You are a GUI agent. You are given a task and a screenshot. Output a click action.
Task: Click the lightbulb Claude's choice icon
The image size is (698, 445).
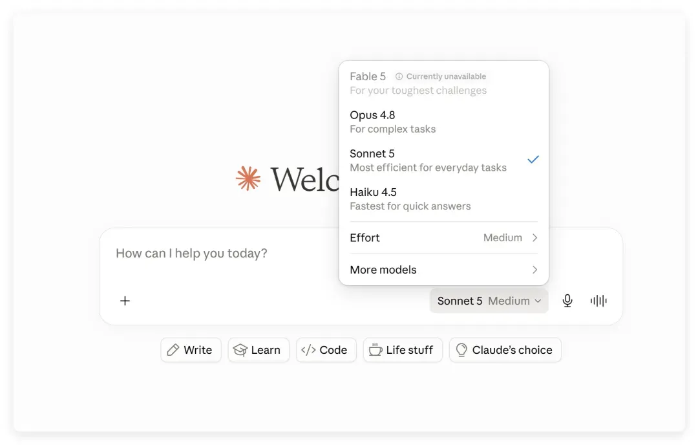(x=461, y=350)
